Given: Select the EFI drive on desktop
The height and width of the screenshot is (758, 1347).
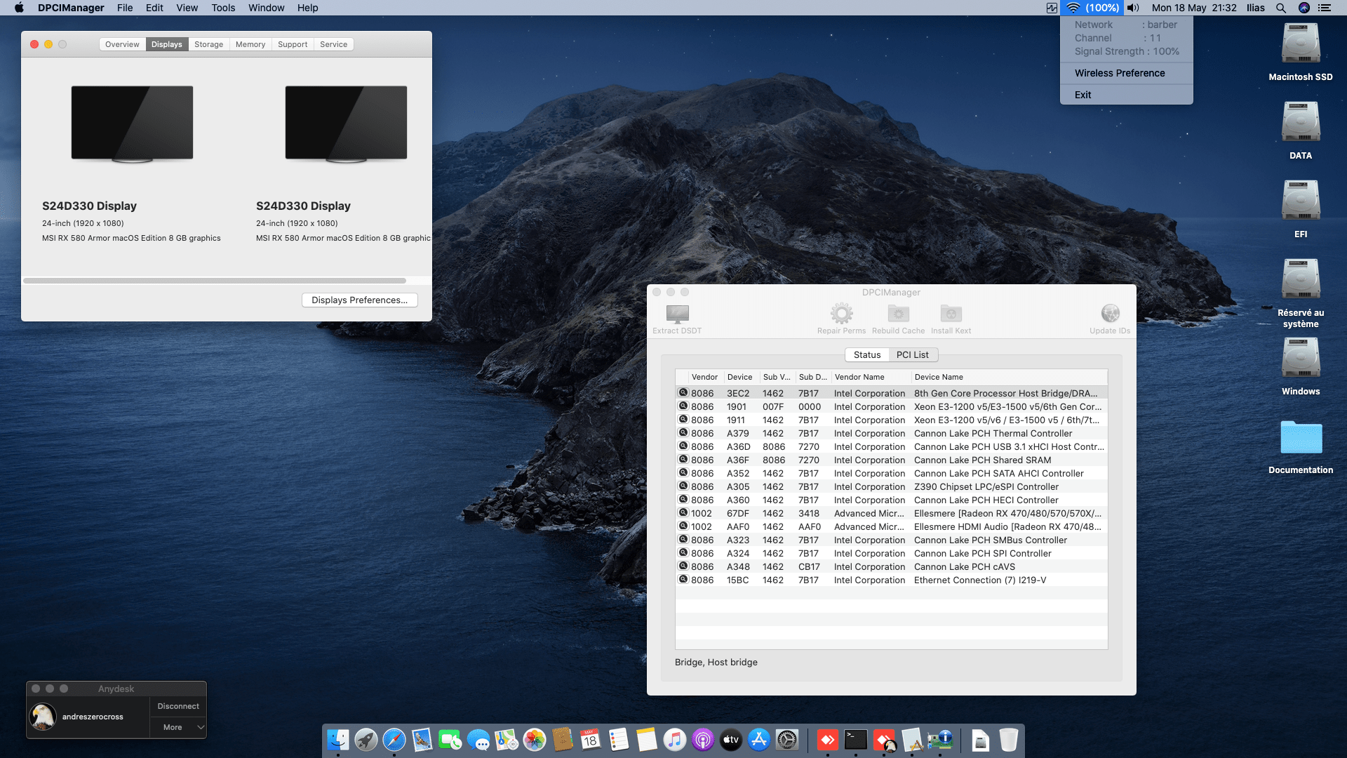Looking at the screenshot, I should coord(1301,209).
